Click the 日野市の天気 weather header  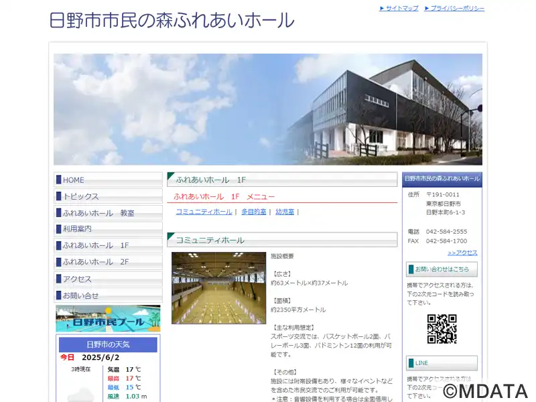click(x=108, y=344)
